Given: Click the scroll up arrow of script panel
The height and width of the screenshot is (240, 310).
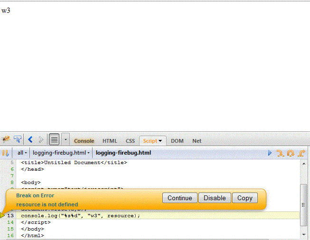Looking at the screenshot, I should coord(304,163).
